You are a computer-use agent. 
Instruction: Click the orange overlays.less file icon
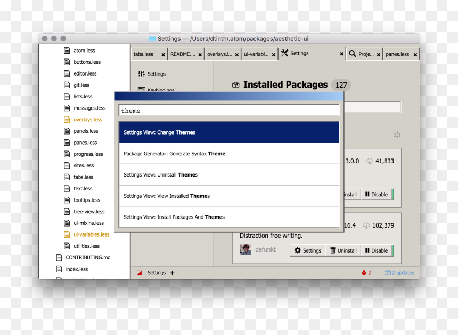[67, 120]
